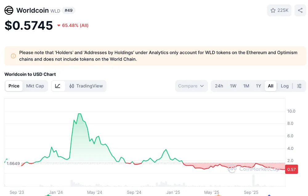Select the All time range
The image size is (308, 196).
[270, 86]
